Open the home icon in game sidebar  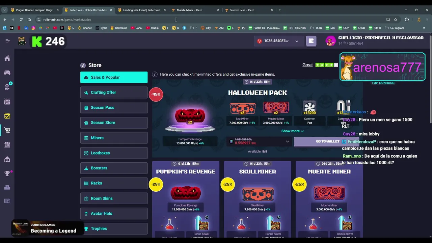[x=7, y=58]
